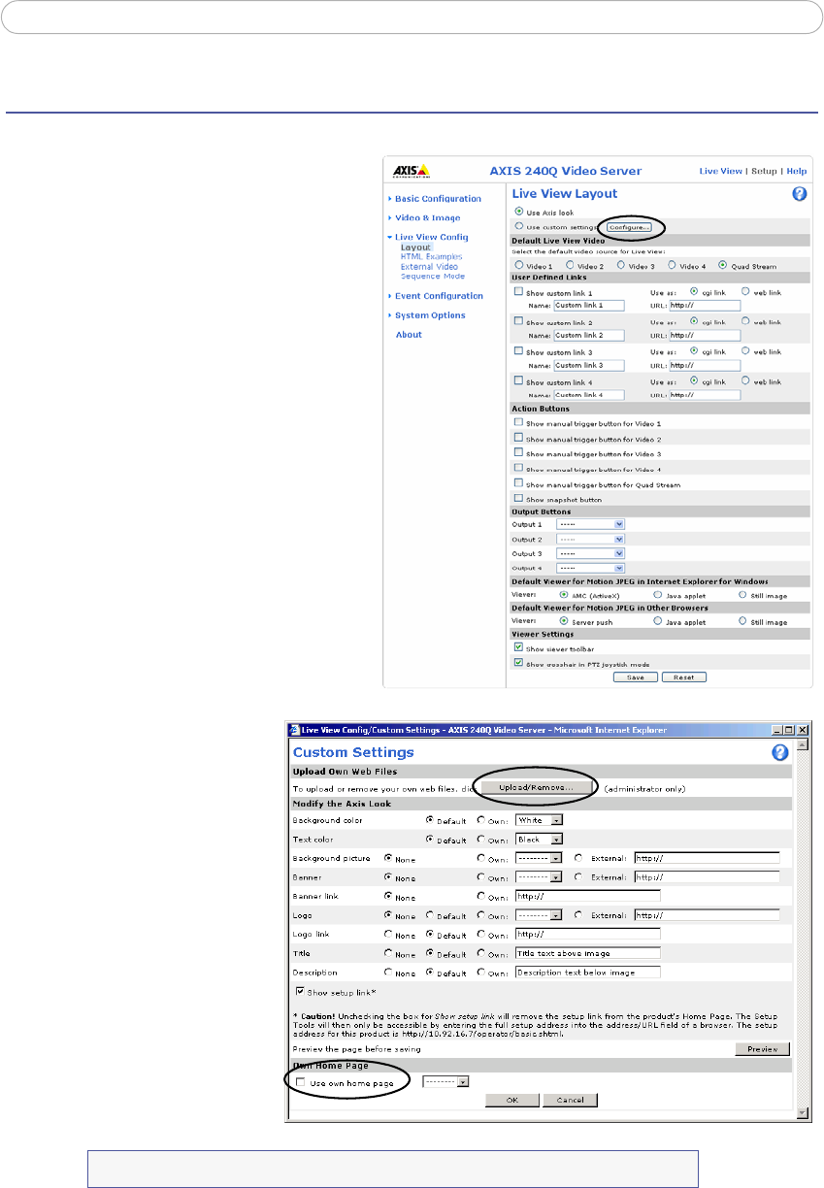The image size is (824, 1188).
Task: Click the Title text above image field
Action: click(588, 952)
